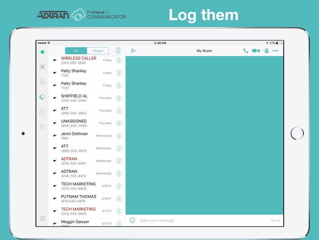319x240 pixels.
Task: Show info for SHEFFIELD AL entry
Action: tap(119, 98)
